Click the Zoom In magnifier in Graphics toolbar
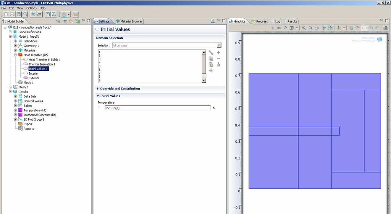The width and height of the screenshot is (391, 214). 304,28
